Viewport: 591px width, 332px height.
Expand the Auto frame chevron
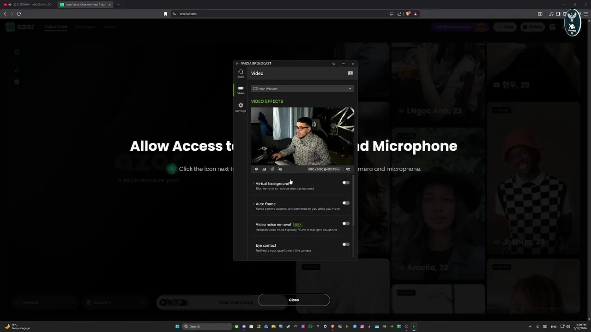tap(253, 204)
